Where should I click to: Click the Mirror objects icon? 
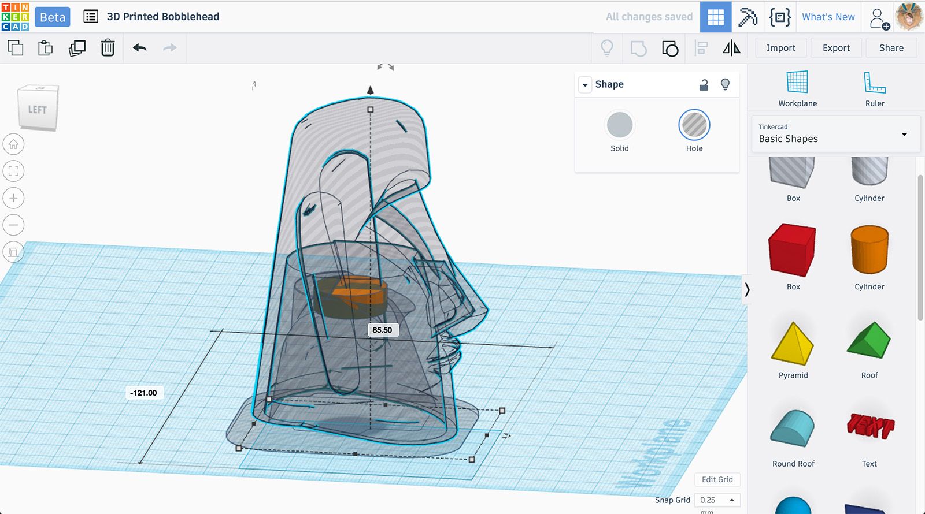click(731, 48)
